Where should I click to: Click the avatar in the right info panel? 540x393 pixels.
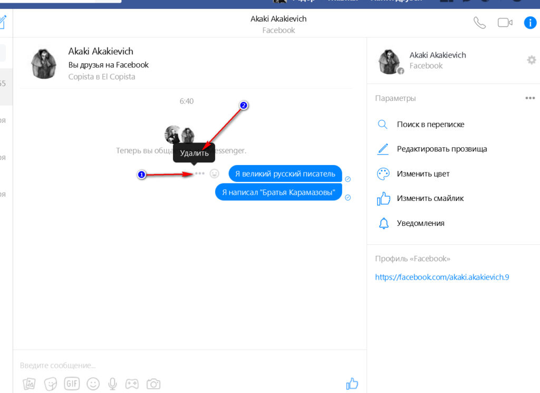389,62
